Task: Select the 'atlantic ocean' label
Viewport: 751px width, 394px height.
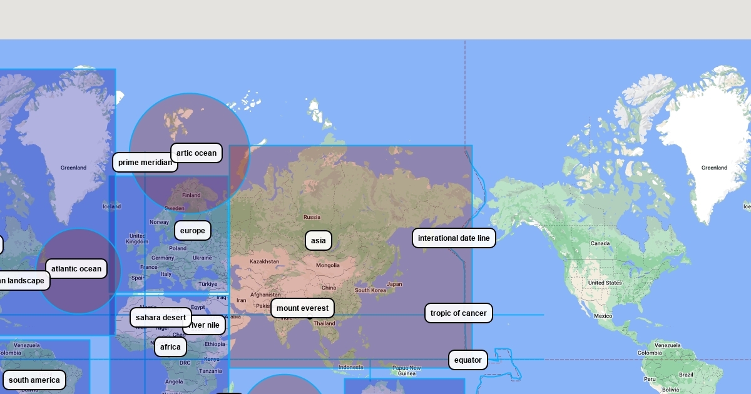Action: 76,269
